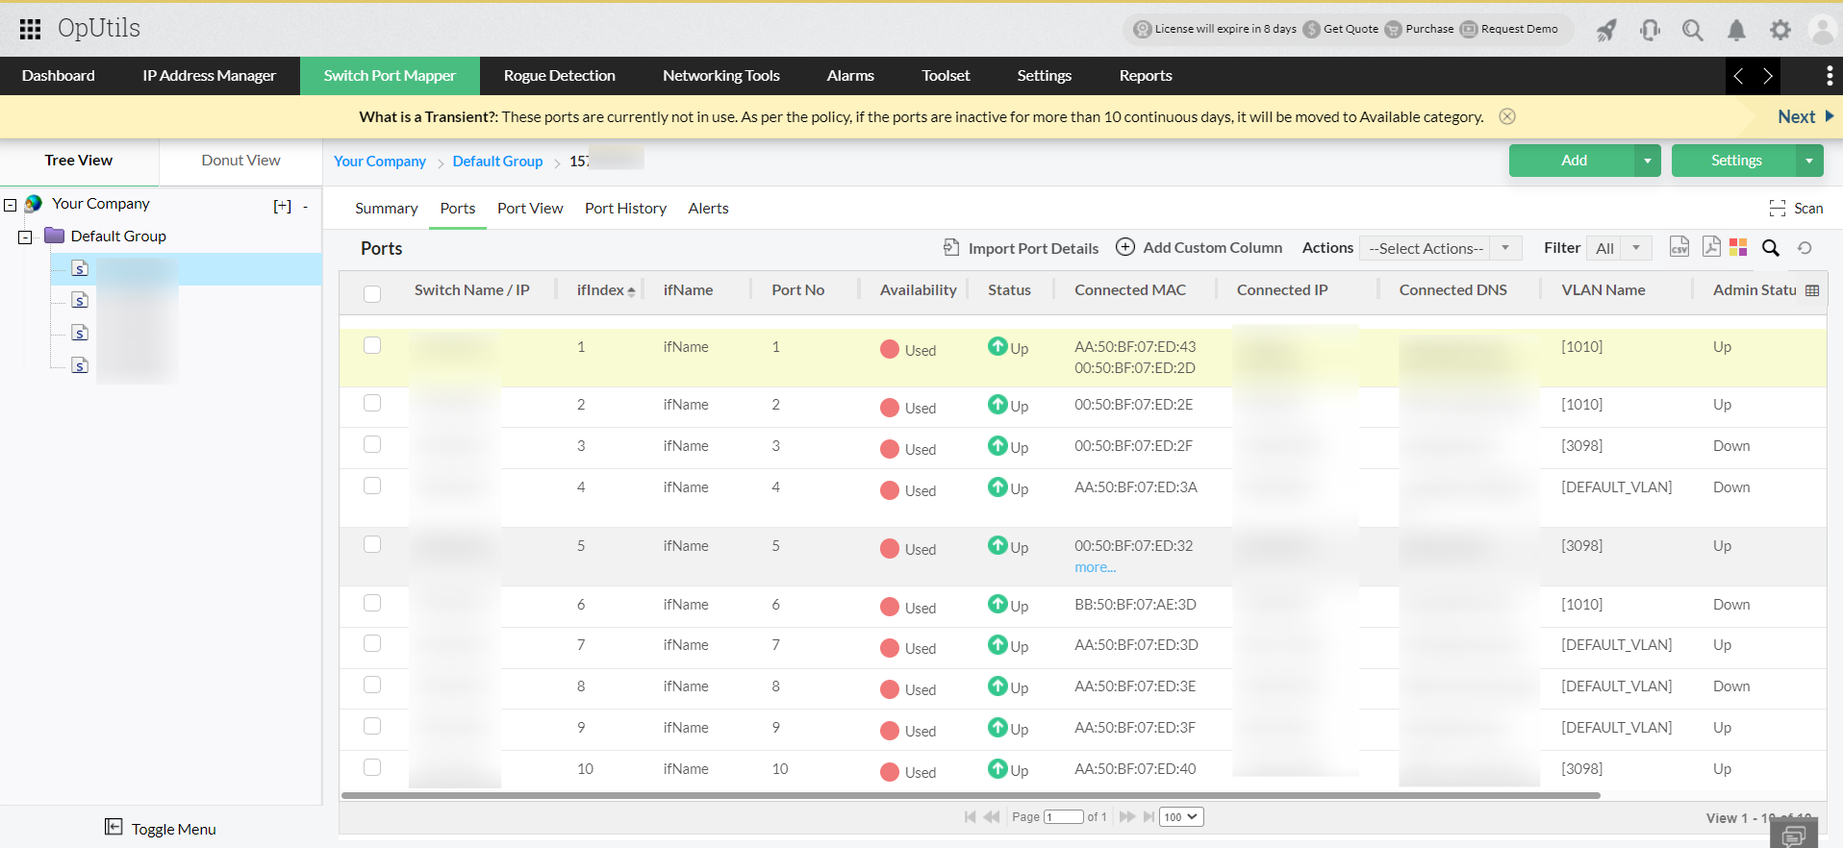1843x848 pixels.
Task: Open the notifications bell
Action: (1736, 30)
